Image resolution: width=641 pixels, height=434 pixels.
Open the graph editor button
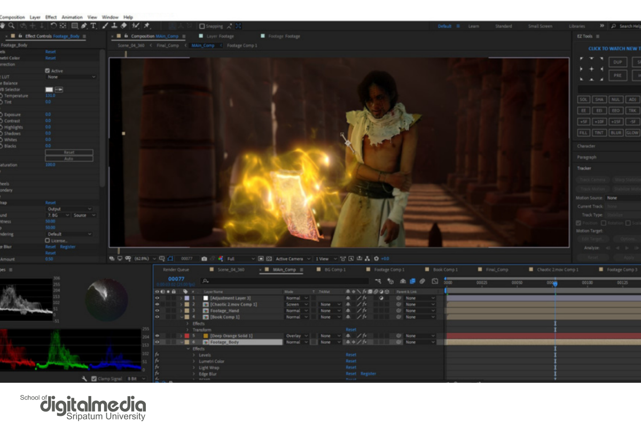tap(435, 281)
